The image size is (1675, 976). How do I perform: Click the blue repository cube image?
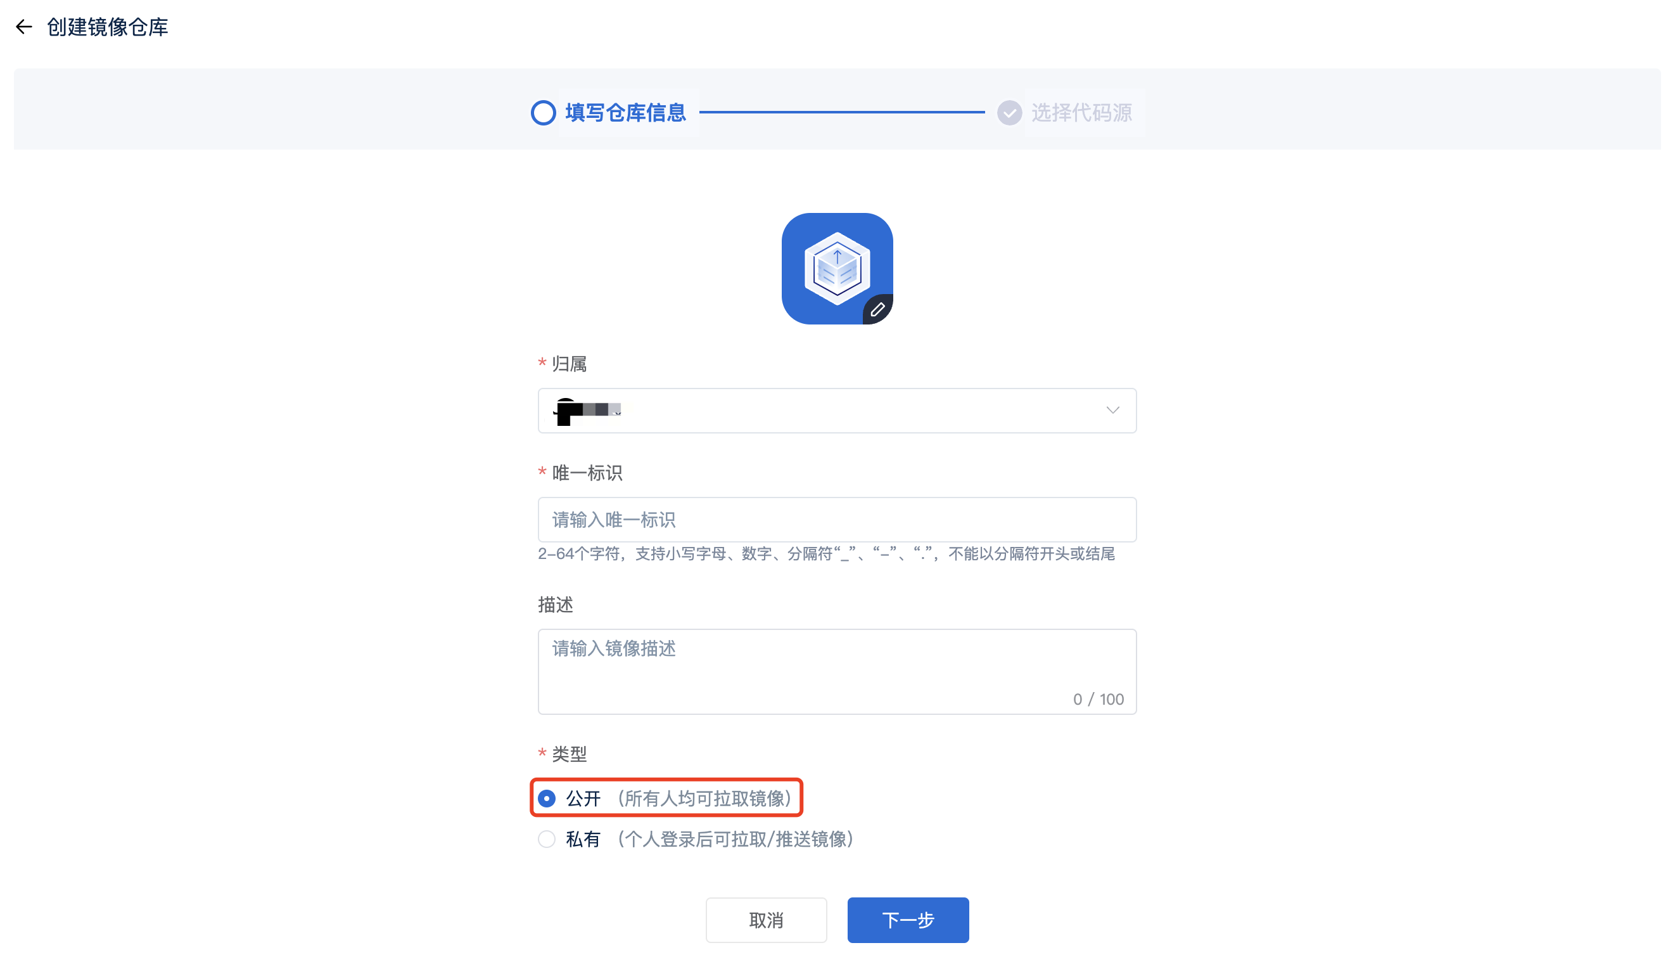coord(837,268)
